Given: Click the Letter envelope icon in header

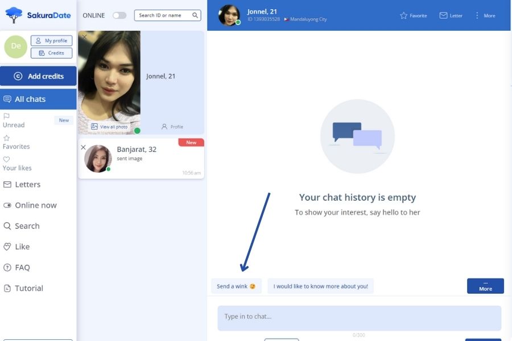Looking at the screenshot, I should point(443,15).
